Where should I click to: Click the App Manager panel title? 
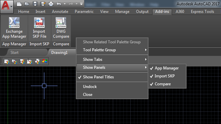14,44
